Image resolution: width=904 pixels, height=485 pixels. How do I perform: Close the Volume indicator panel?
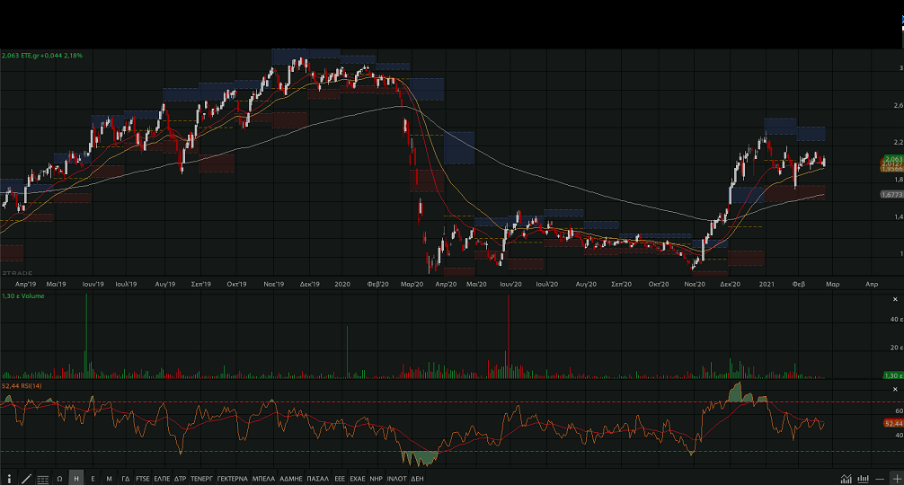tap(895, 298)
